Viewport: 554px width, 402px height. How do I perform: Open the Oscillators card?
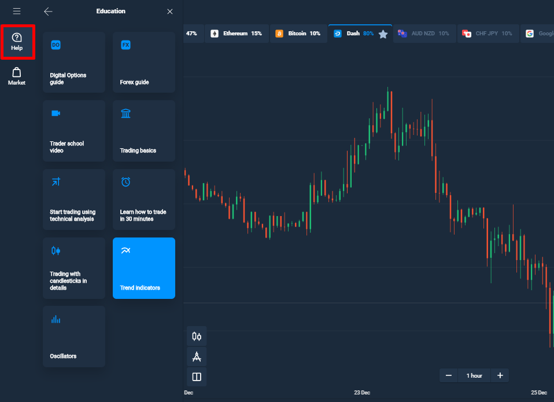[74, 337]
